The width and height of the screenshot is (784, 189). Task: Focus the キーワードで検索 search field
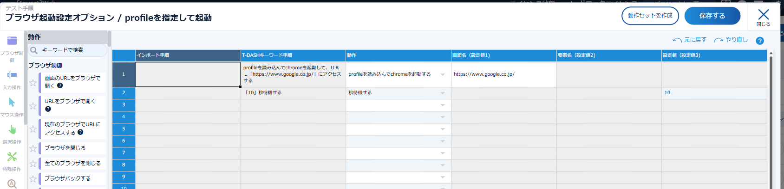pos(67,50)
